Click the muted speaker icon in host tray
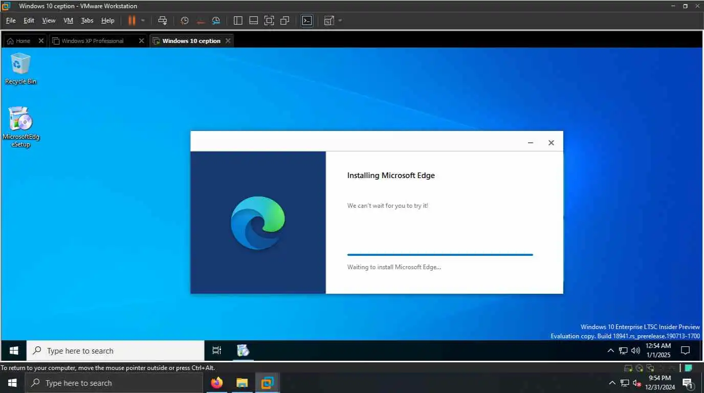Screen dimensions: 704x393 tap(637, 383)
